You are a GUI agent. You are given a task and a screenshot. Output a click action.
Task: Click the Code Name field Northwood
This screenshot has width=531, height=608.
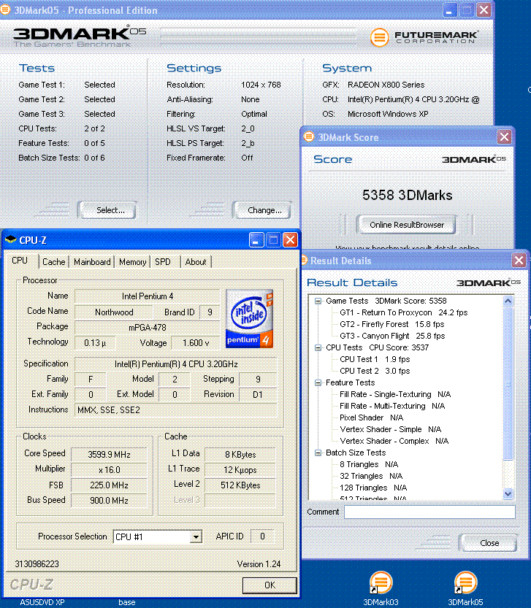[x=114, y=312]
